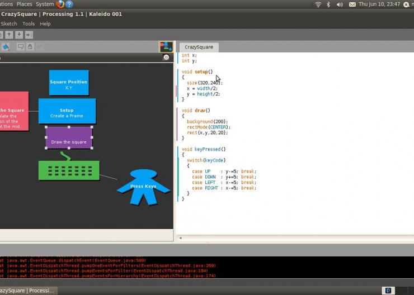The width and height of the screenshot is (414, 295).
Task: Click the left arrow of horizontal code scrollbar
Action: point(181,238)
